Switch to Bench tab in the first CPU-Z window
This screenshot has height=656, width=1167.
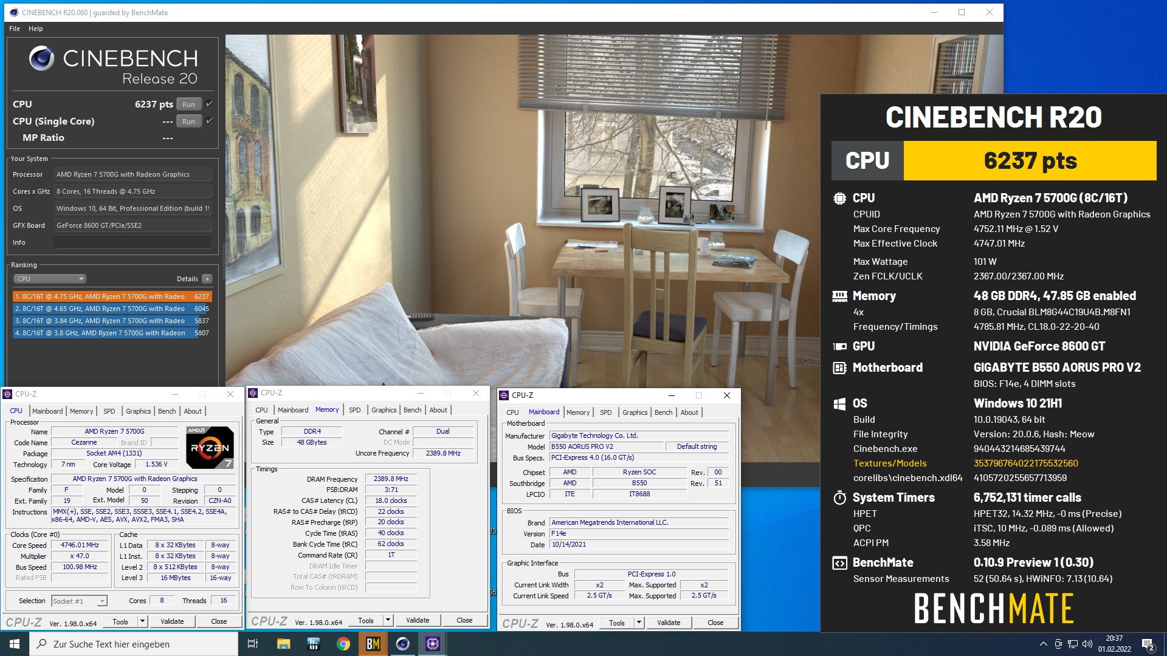[167, 411]
